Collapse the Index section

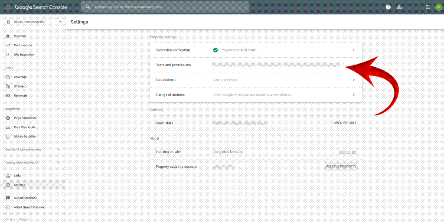[59, 68]
